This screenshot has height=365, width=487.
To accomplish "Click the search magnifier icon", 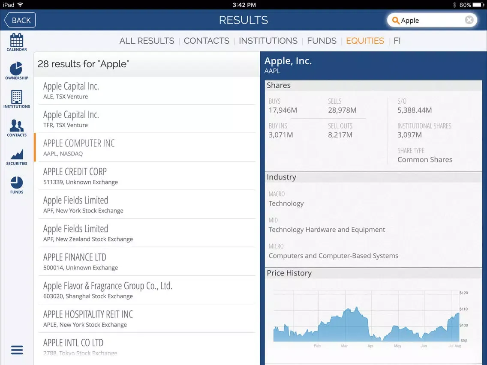I will coord(395,21).
